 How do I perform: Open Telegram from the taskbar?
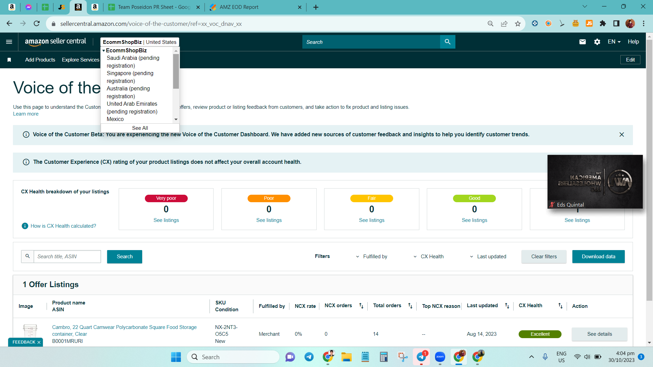point(309,357)
